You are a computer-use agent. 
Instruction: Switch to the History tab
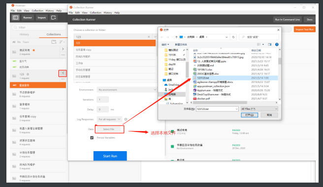click(24, 34)
